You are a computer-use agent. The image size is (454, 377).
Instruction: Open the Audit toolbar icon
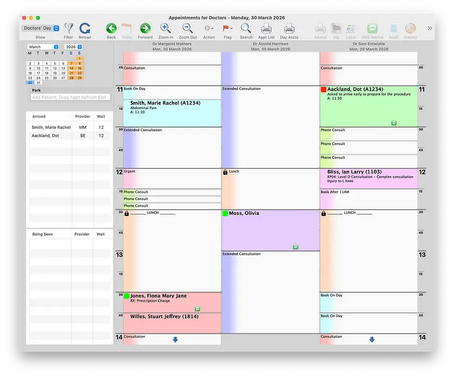[393, 28]
